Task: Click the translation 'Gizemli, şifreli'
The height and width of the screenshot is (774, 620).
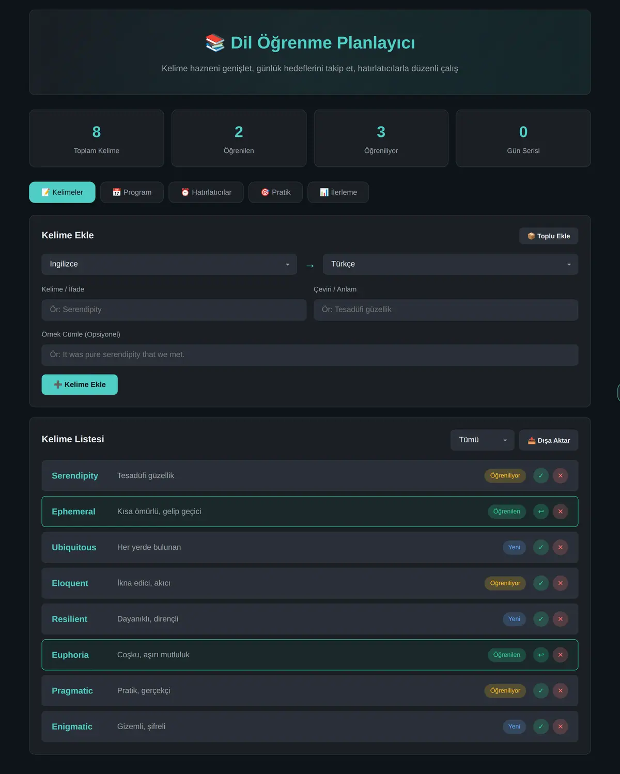Action: pos(141,726)
